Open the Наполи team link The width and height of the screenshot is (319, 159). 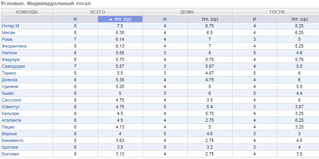point(10,53)
